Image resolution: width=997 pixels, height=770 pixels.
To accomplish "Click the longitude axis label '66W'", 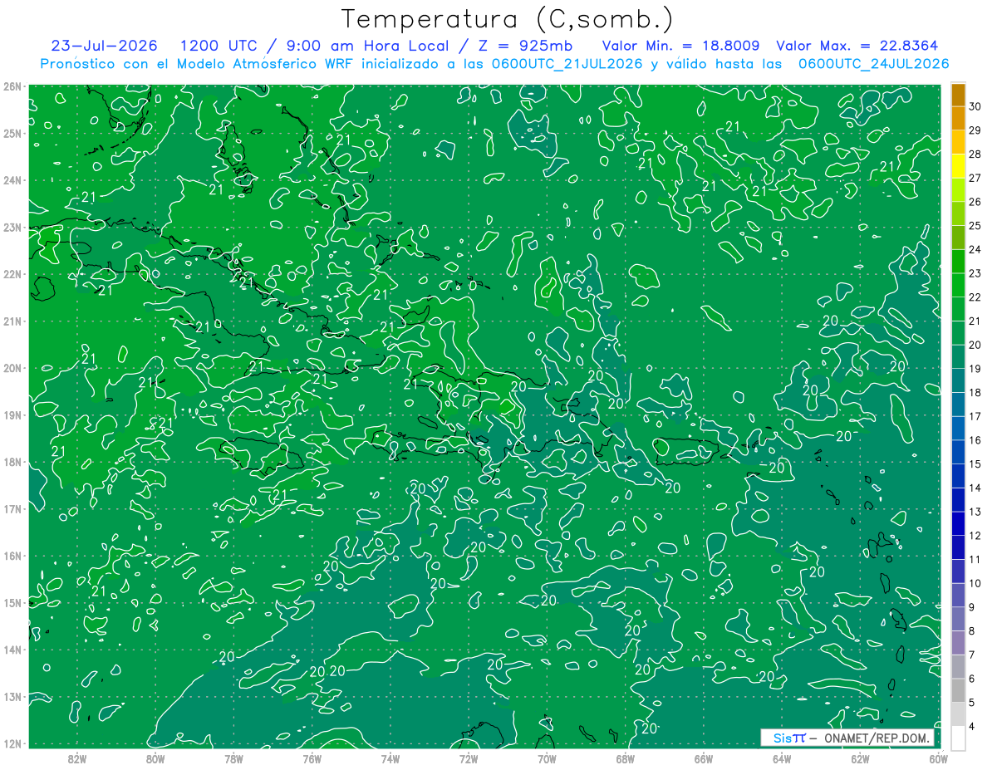I will click(703, 758).
